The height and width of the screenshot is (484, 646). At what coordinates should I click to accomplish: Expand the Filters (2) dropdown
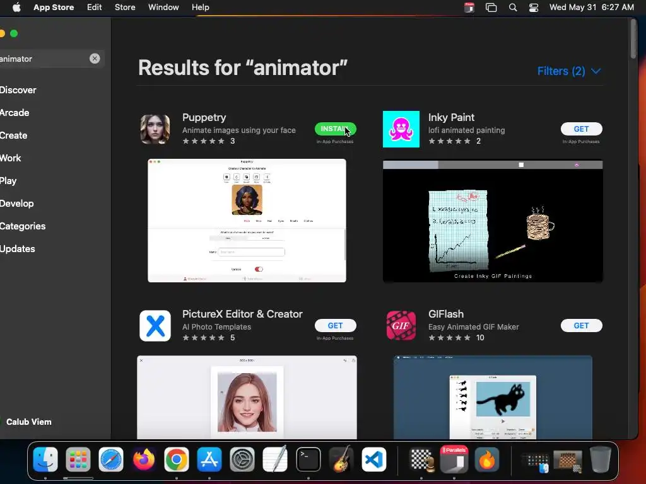pyautogui.click(x=569, y=71)
